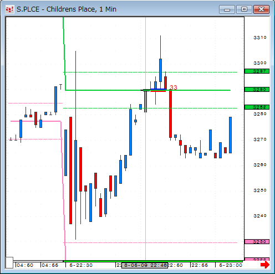The width and height of the screenshot is (275, 274).
Task: Click the small white box at chart's bottom-left corner
Action: coord(9,262)
